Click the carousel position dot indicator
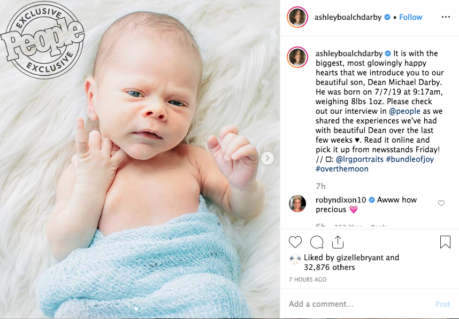Viewport: 459px width, 319px height. tap(136, 309)
